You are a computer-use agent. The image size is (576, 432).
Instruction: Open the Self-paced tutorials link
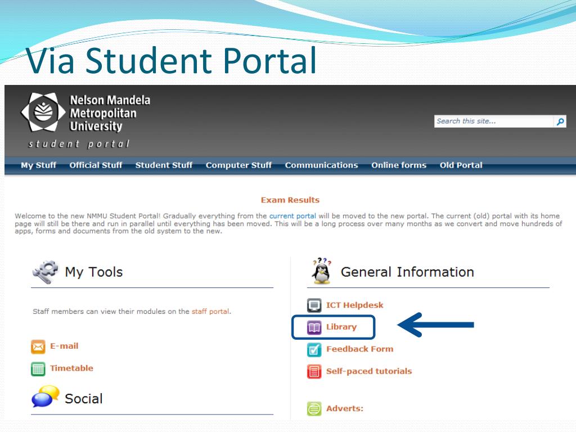369,371
